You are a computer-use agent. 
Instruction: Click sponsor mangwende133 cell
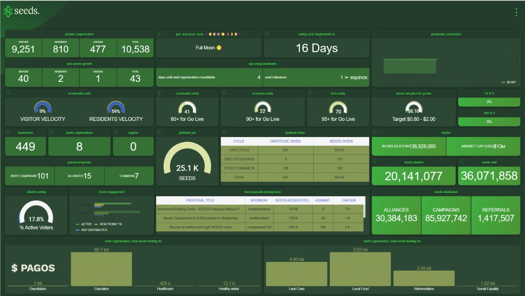point(259,227)
